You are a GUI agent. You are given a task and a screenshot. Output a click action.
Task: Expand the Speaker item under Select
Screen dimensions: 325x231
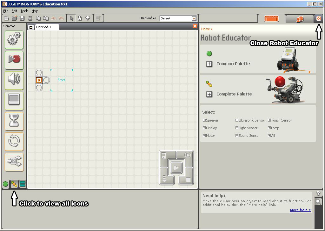[x=204, y=120]
